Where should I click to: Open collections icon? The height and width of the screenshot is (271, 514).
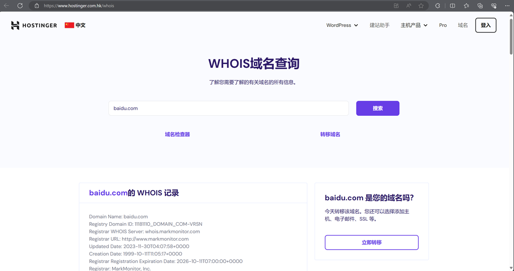point(480,6)
